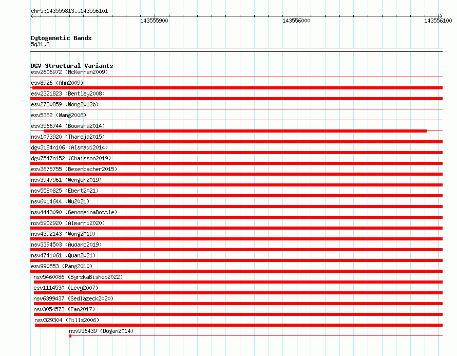Click the red bar below esv8926 (Ahn2009)
The width and height of the screenshot is (457, 356).
point(237,88)
